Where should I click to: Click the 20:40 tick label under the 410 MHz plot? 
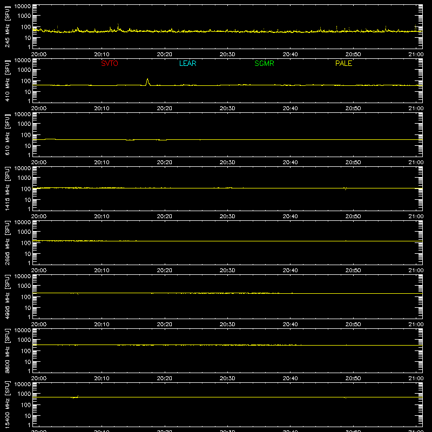pyautogui.click(x=290, y=109)
